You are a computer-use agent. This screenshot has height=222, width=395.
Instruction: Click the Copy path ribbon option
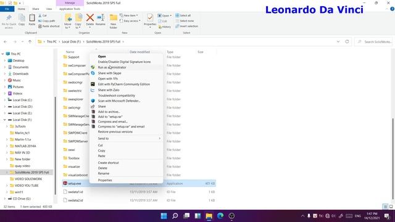pos(47,21)
